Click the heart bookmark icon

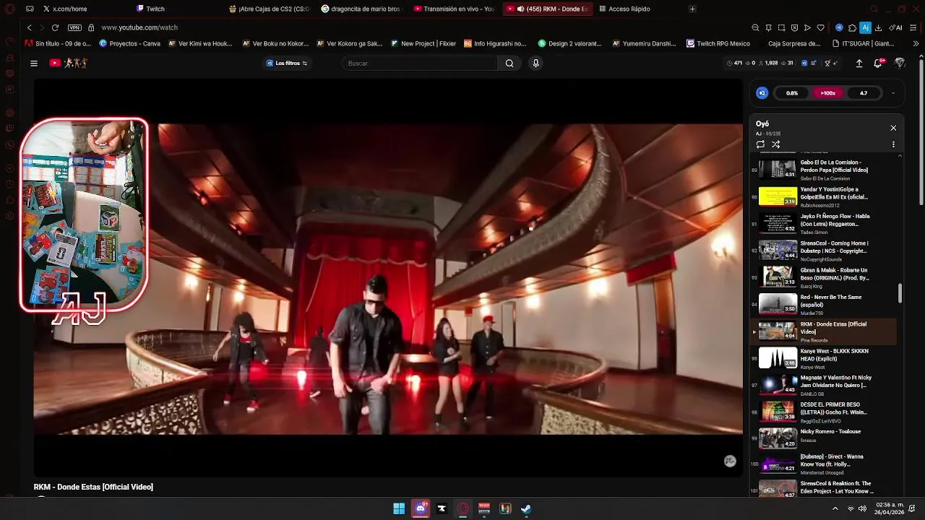click(820, 27)
